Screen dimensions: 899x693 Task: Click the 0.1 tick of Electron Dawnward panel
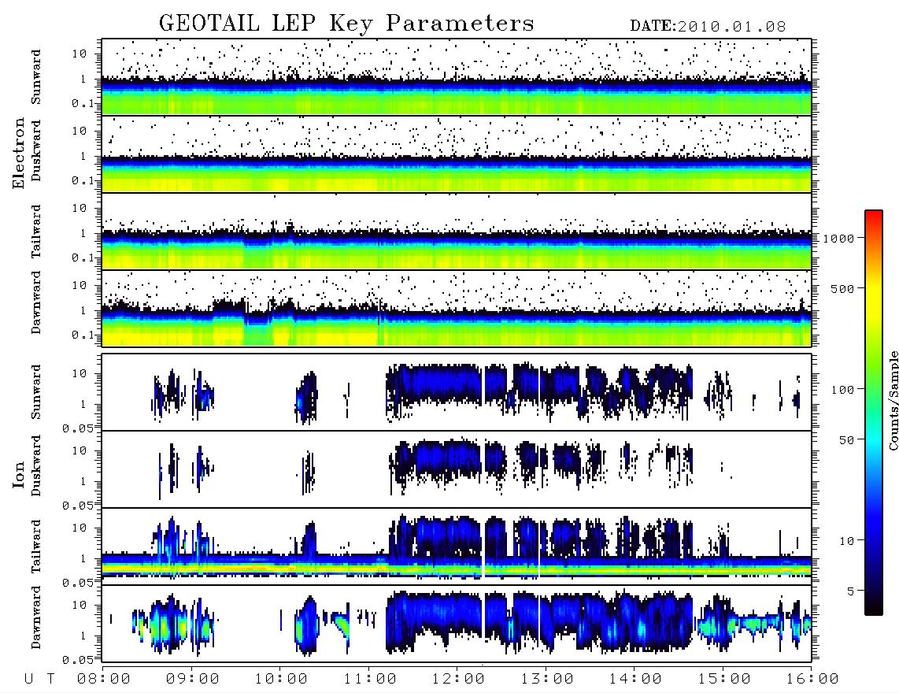coord(83,335)
